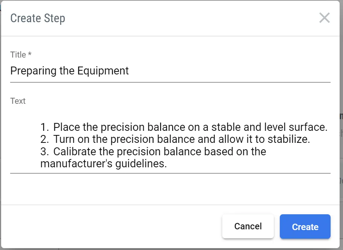Click the word "surface" in step one

click(307, 127)
